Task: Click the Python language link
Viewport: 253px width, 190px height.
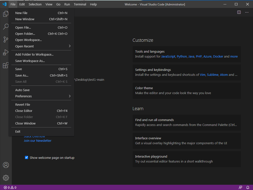Action: [x=182, y=56]
